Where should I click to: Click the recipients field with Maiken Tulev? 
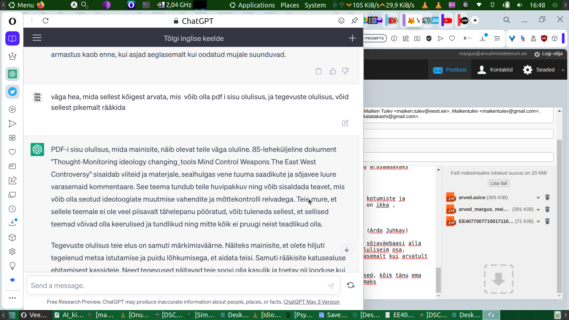coord(458,115)
